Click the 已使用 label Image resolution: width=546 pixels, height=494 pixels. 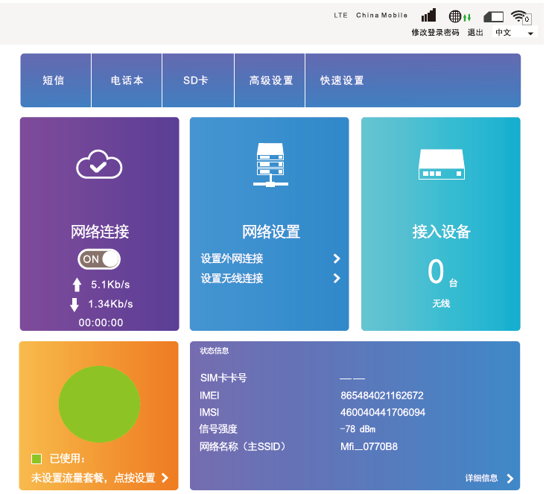(x=67, y=459)
